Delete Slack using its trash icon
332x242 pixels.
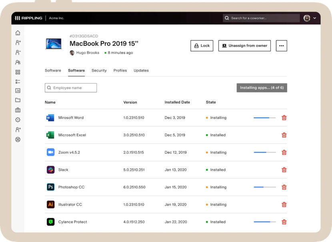pos(284,169)
